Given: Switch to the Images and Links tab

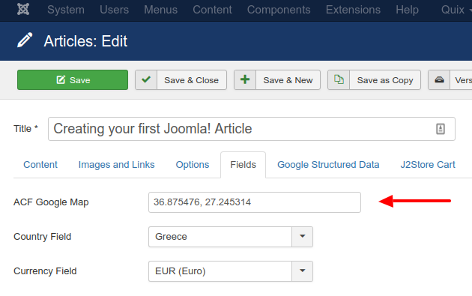Looking at the screenshot, I should pyautogui.click(x=116, y=165).
